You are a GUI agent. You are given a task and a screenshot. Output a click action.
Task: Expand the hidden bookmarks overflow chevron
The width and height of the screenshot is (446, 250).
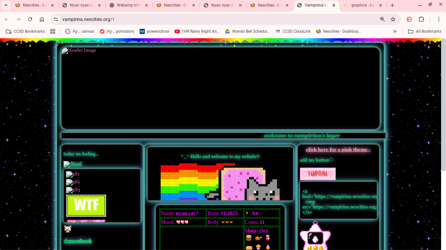395,31
